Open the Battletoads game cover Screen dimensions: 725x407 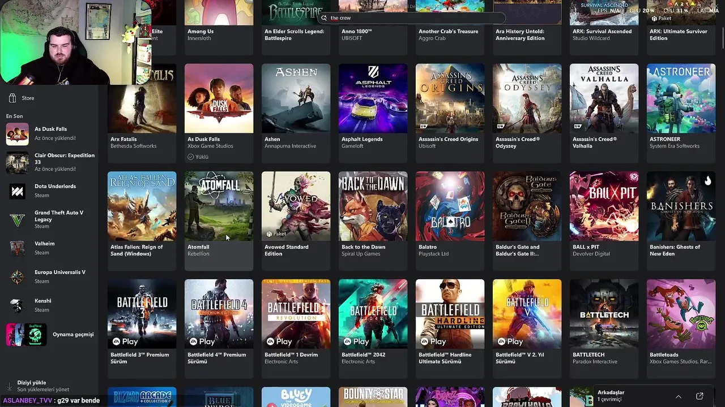coord(681,314)
